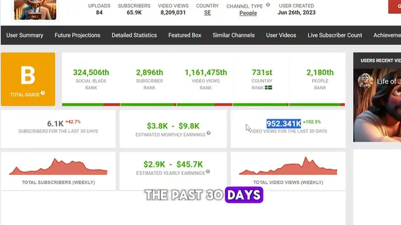Click the Users Recent Videos header
This screenshot has height=225, width=401.
coord(380,61)
